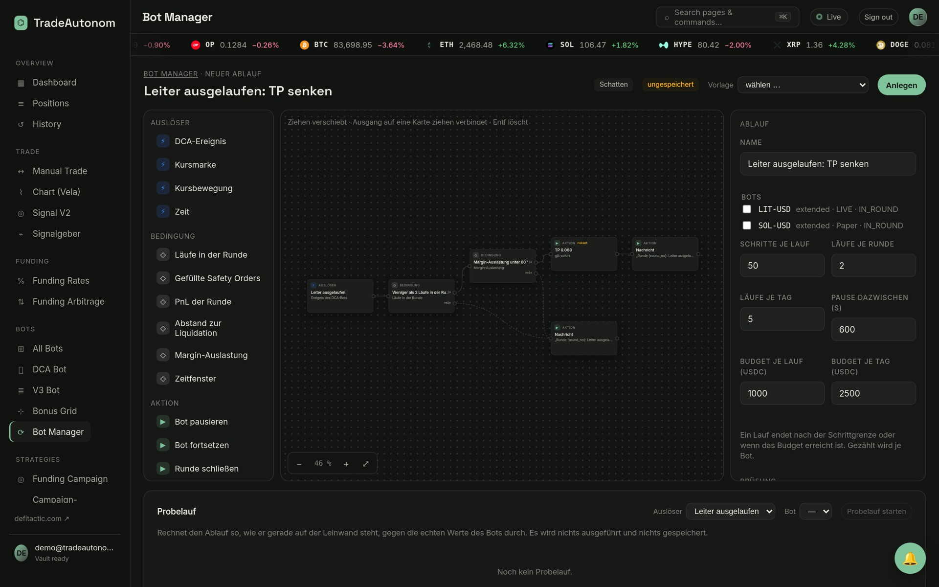Pick the Margin-Auslastung condition diamond icon
This screenshot has width=939, height=587.
tap(163, 355)
